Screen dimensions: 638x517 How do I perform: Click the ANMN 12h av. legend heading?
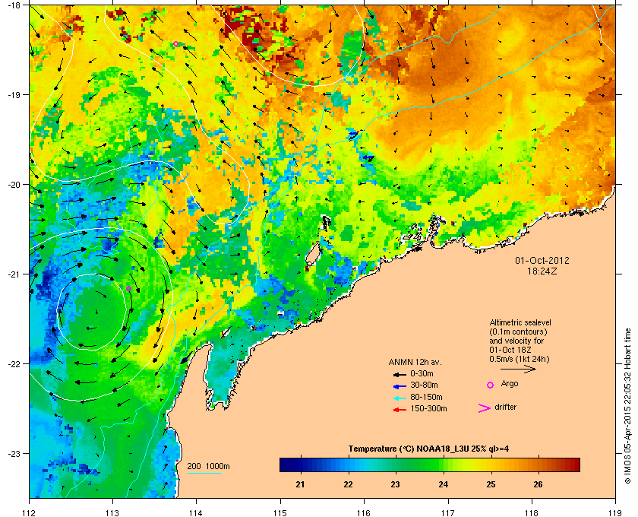[415, 362]
